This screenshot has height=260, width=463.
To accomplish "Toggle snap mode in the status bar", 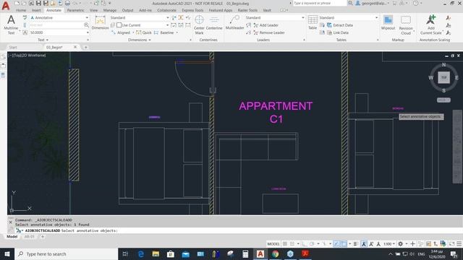I will tap(292, 244).
